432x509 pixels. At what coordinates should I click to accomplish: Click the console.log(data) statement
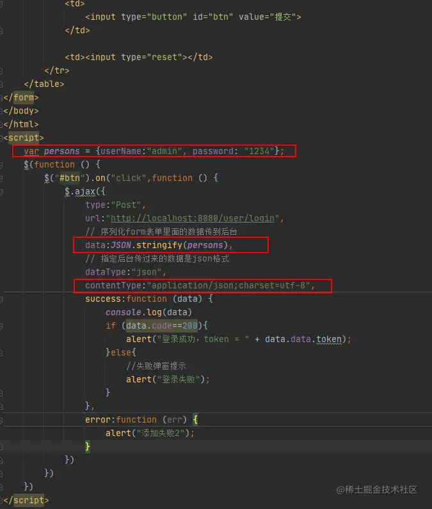click(148, 312)
